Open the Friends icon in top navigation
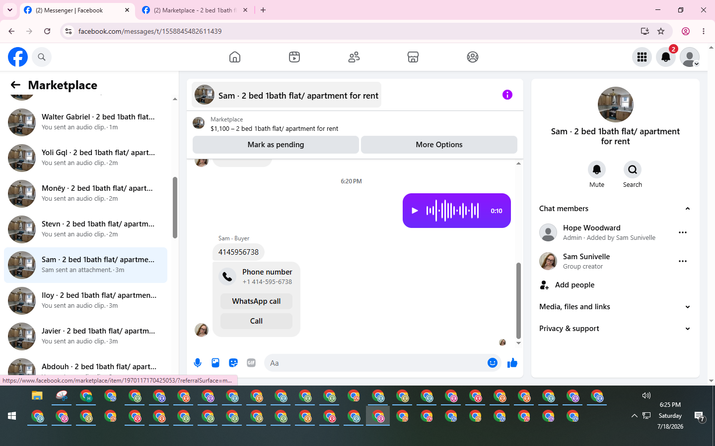 pos(354,57)
